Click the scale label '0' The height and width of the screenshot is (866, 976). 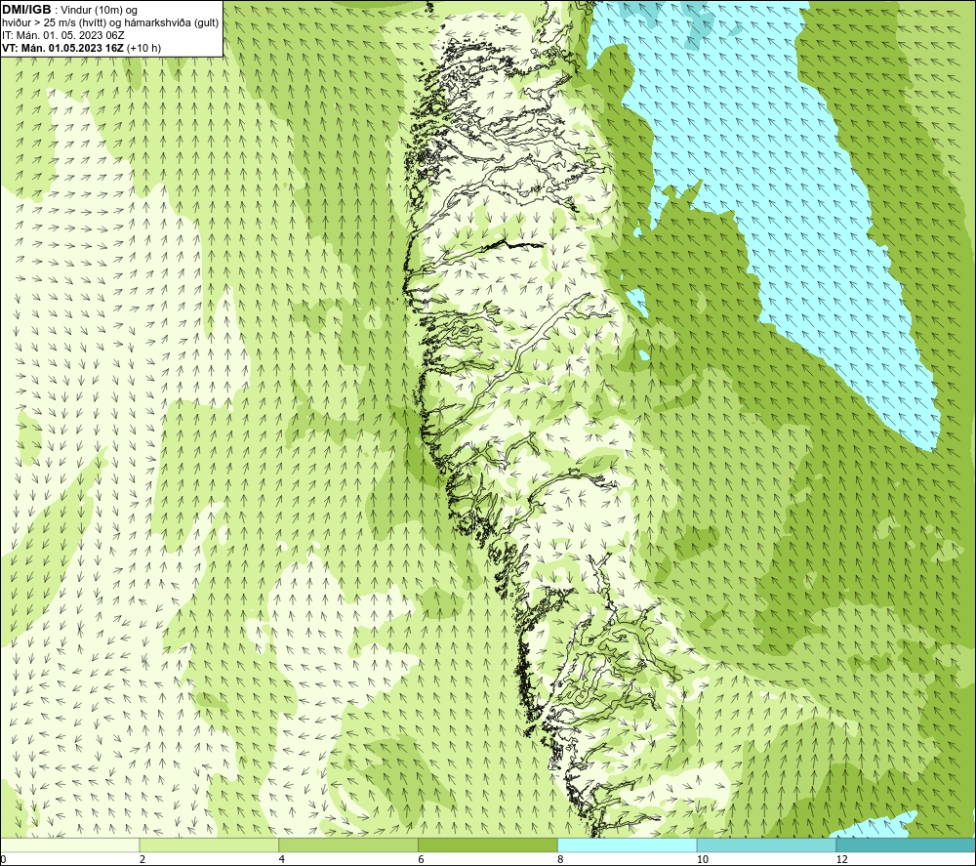pos(4,859)
